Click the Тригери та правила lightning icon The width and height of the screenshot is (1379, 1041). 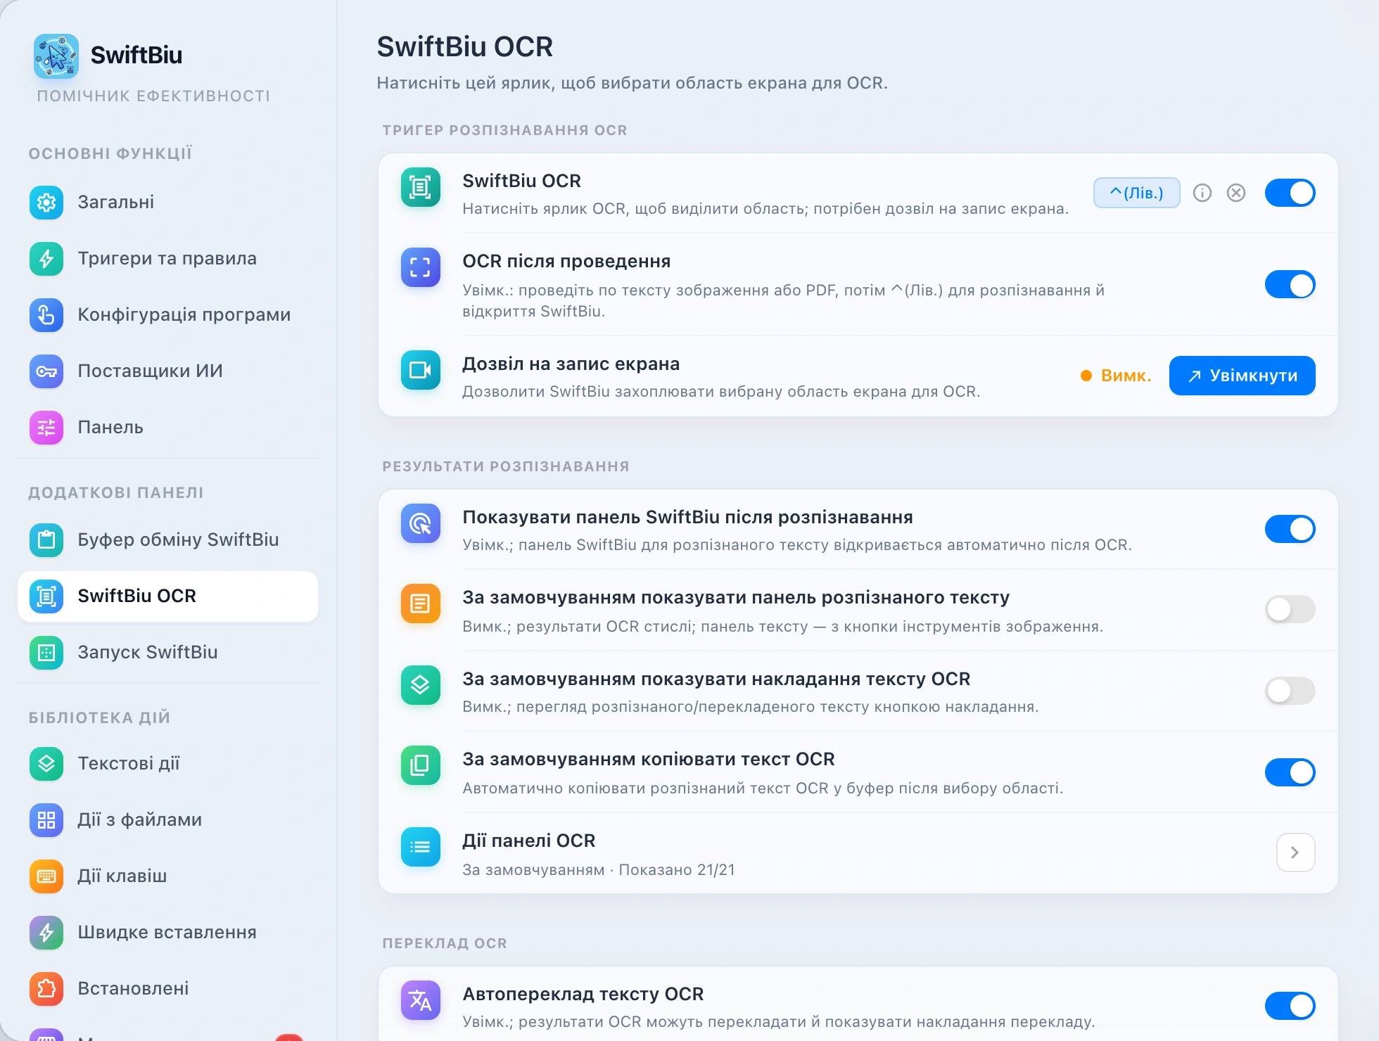coord(46,259)
